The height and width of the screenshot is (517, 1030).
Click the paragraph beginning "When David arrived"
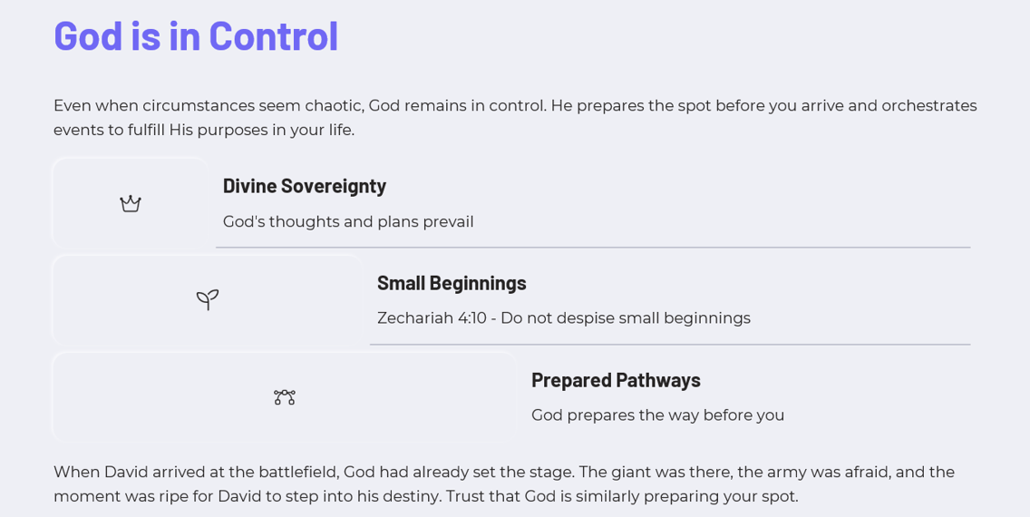pyautogui.click(x=504, y=484)
